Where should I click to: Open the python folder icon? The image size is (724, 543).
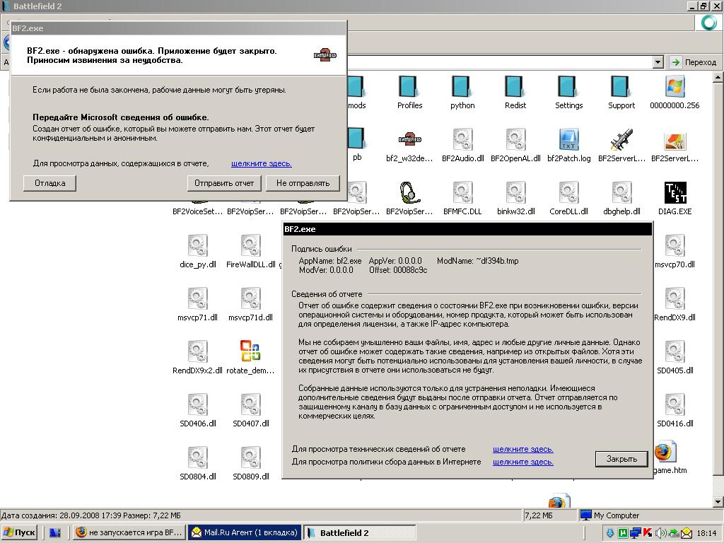coord(462,88)
